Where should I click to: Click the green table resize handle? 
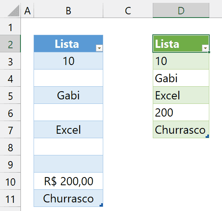tap(207, 136)
